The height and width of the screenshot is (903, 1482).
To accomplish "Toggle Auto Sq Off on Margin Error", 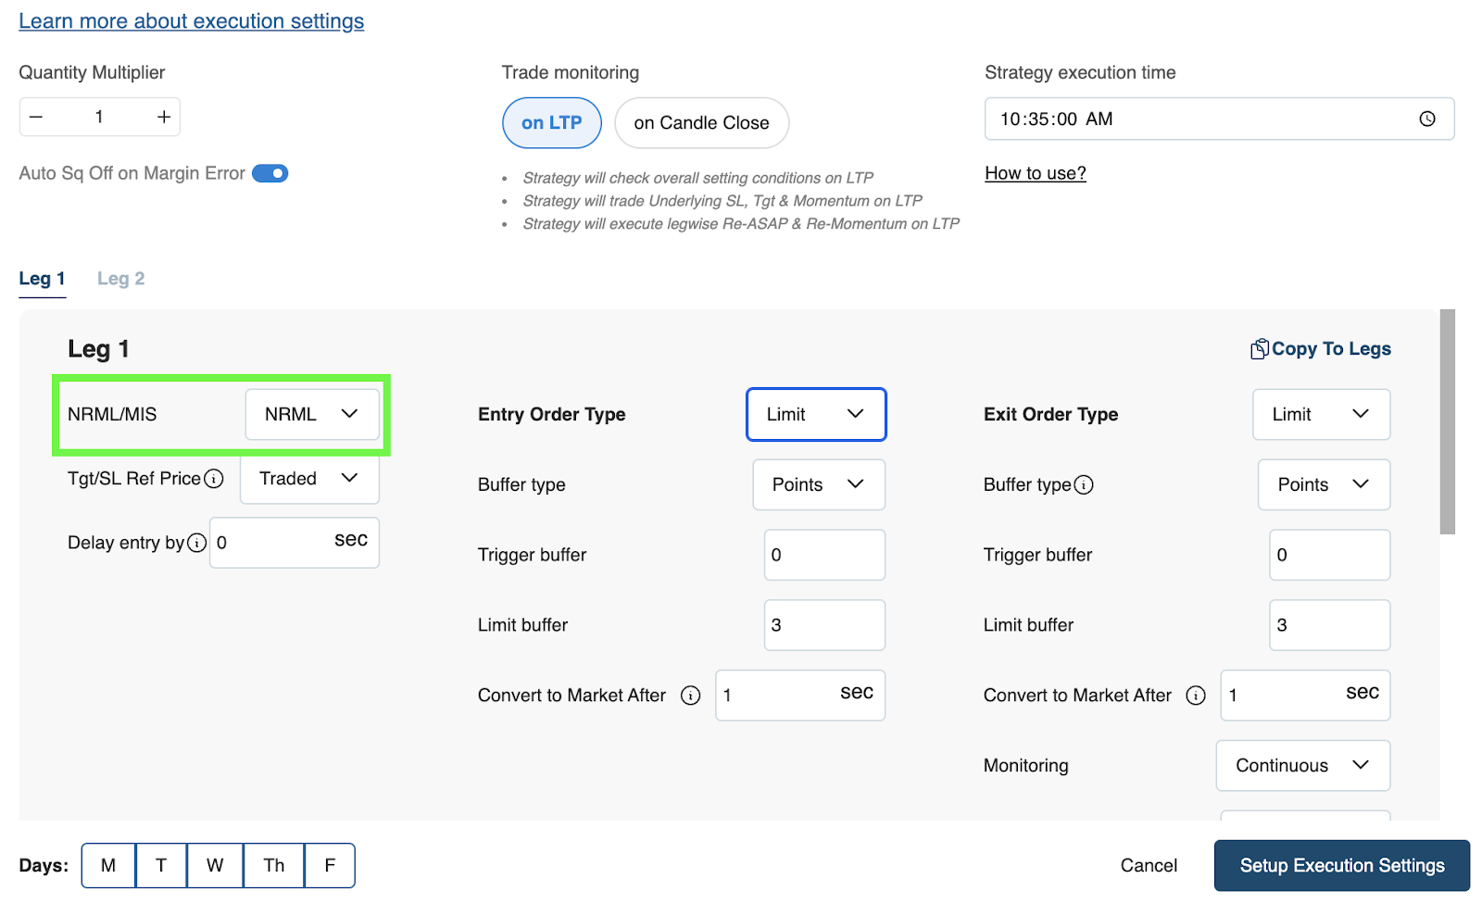I will pos(270,173).
